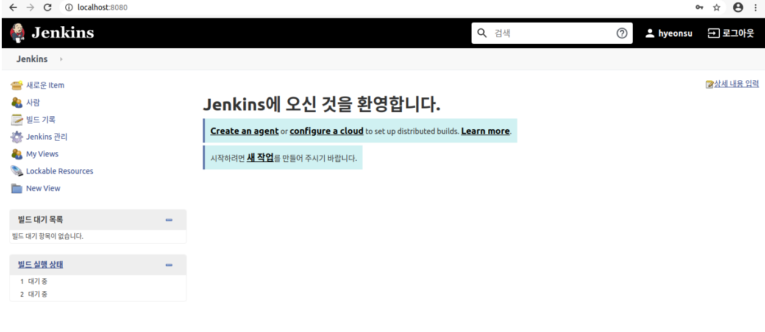Collapse the 빌드 실행 상태 panel
This screenshot has width=765, height=332.
[169, 265]
